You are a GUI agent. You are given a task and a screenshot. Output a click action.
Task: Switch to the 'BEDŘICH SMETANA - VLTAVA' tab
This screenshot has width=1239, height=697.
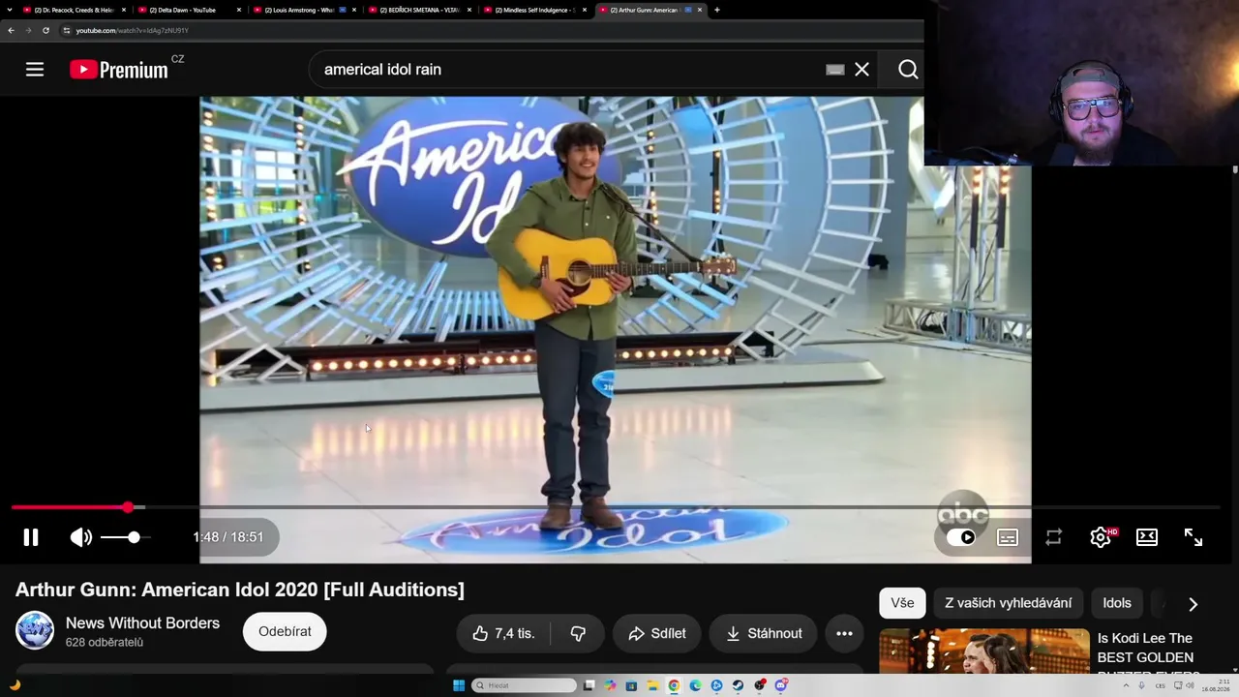coord(418,10)
